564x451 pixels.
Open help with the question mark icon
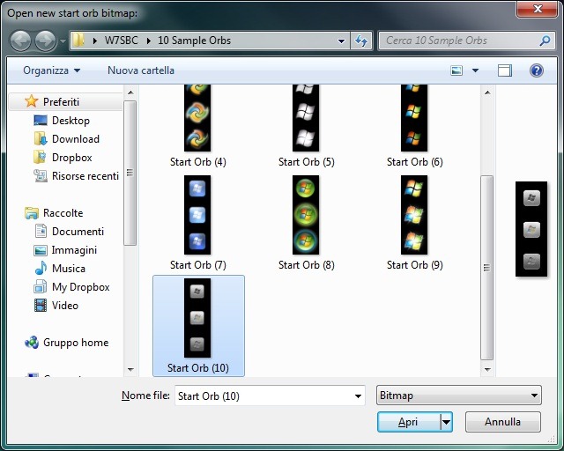537,70
